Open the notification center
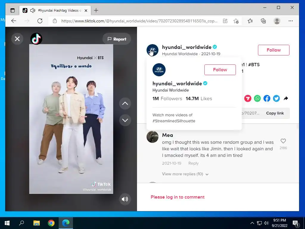The height and width of the screenshot is (229, 305). (x=295, y=223)
